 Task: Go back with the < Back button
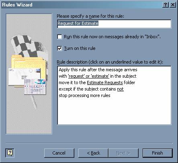93,153
